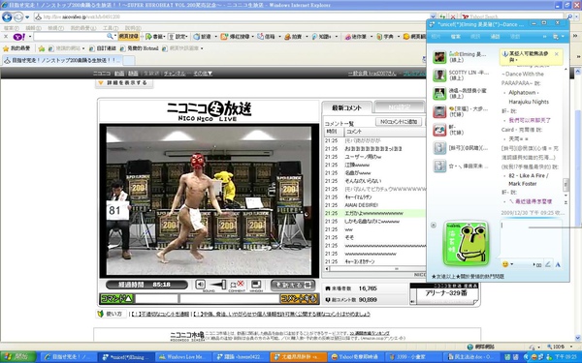Screen dimensions: 582x363
Task: Click NGコメントに追加 button
Action: tap(399, 122)
